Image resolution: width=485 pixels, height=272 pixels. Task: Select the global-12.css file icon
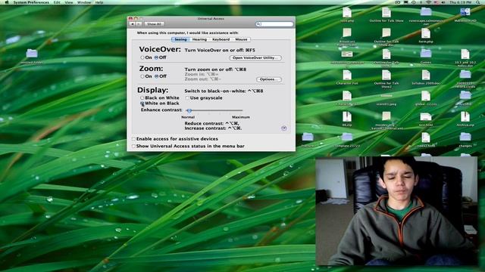[x=426, y=96]
